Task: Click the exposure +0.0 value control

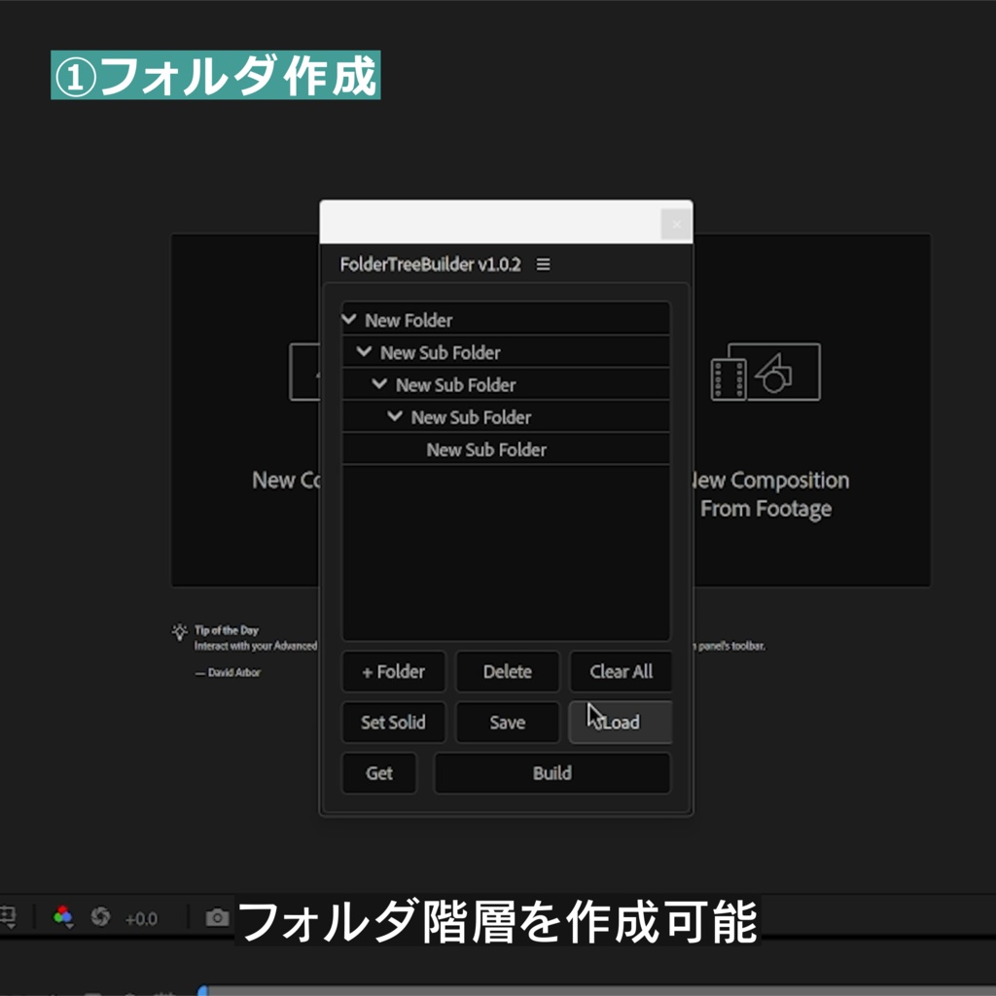Action: (139, 917)
